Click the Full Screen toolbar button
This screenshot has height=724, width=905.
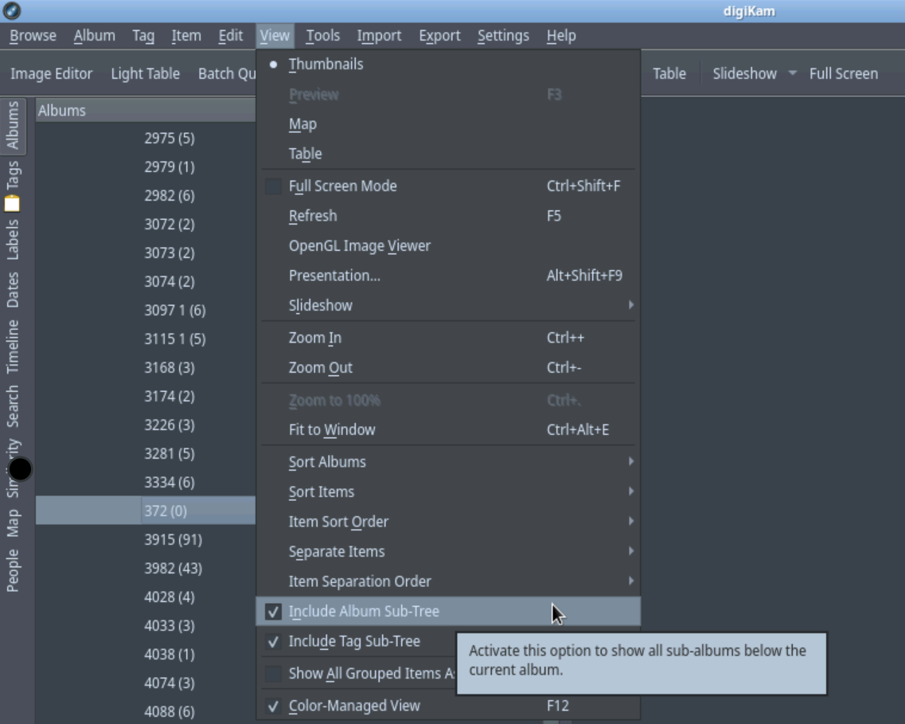tap(843, 73)
